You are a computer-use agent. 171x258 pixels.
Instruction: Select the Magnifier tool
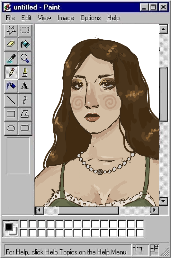point(25,58)
